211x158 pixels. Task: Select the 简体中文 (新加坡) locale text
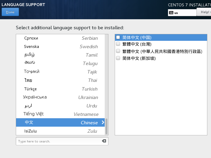(x=139, y=58)
